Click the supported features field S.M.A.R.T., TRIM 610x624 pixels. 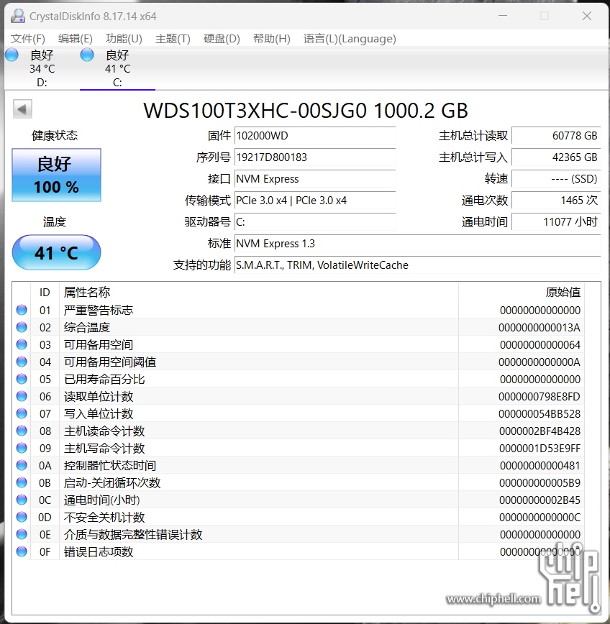(x=418, y=265)
